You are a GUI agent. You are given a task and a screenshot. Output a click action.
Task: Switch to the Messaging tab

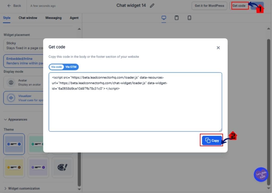coord(53,18)
